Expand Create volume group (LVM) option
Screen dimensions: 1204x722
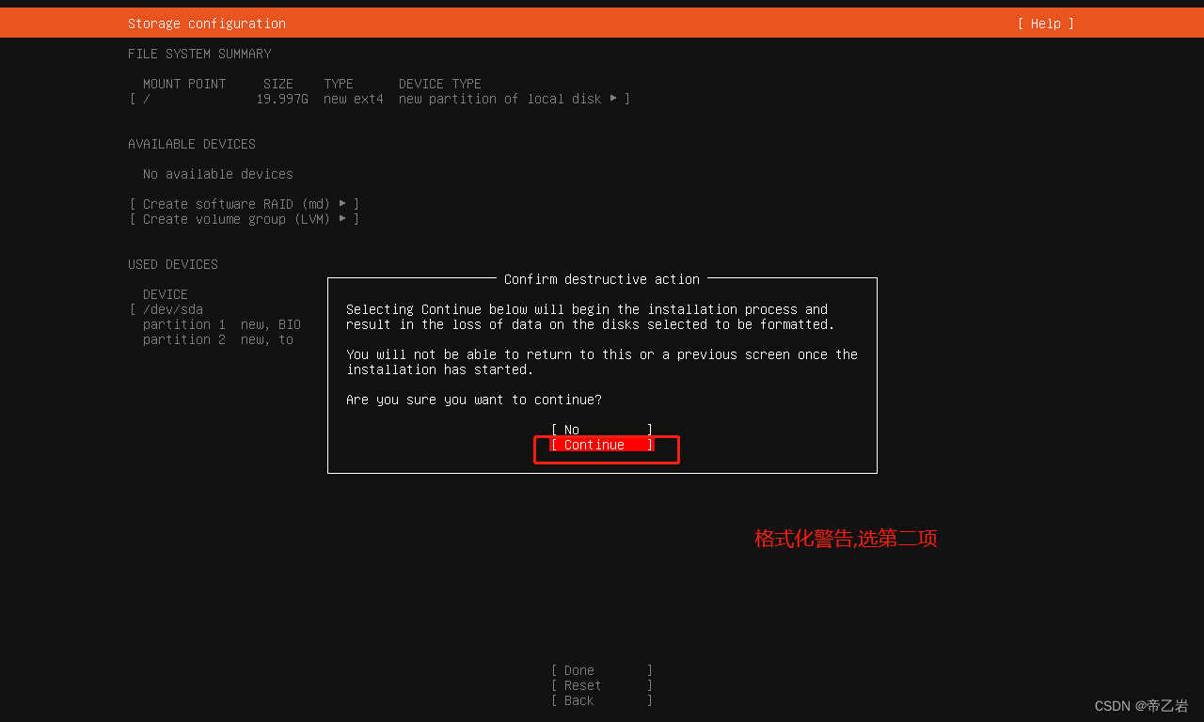pos(245,219)
